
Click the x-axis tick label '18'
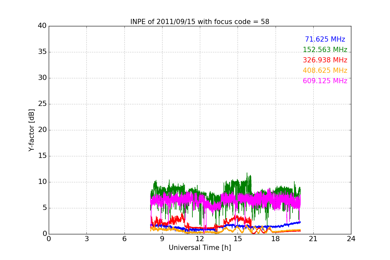276,239
